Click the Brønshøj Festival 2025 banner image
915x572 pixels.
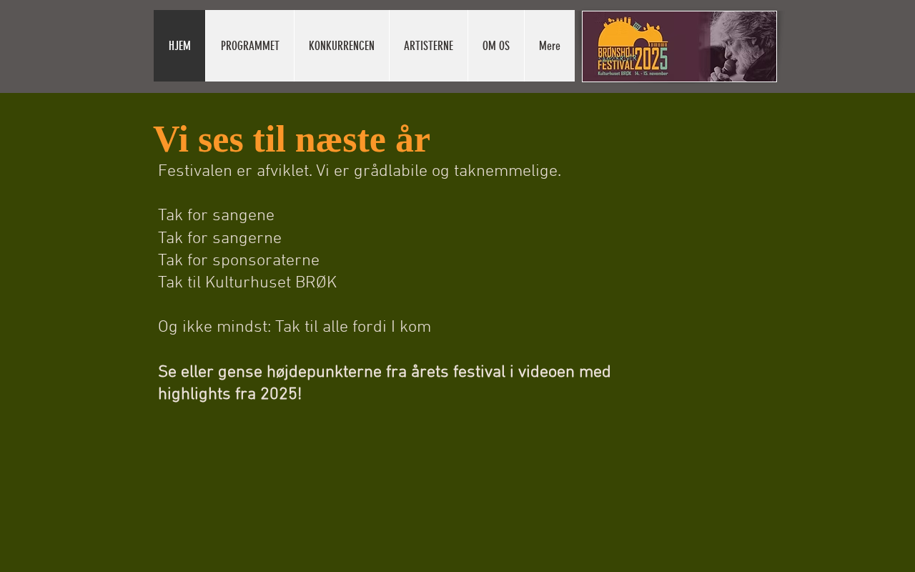(x=679, y=46)
